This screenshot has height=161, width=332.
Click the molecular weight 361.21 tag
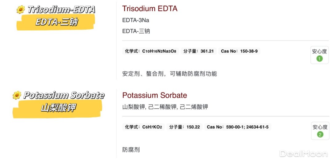[198, 51]
